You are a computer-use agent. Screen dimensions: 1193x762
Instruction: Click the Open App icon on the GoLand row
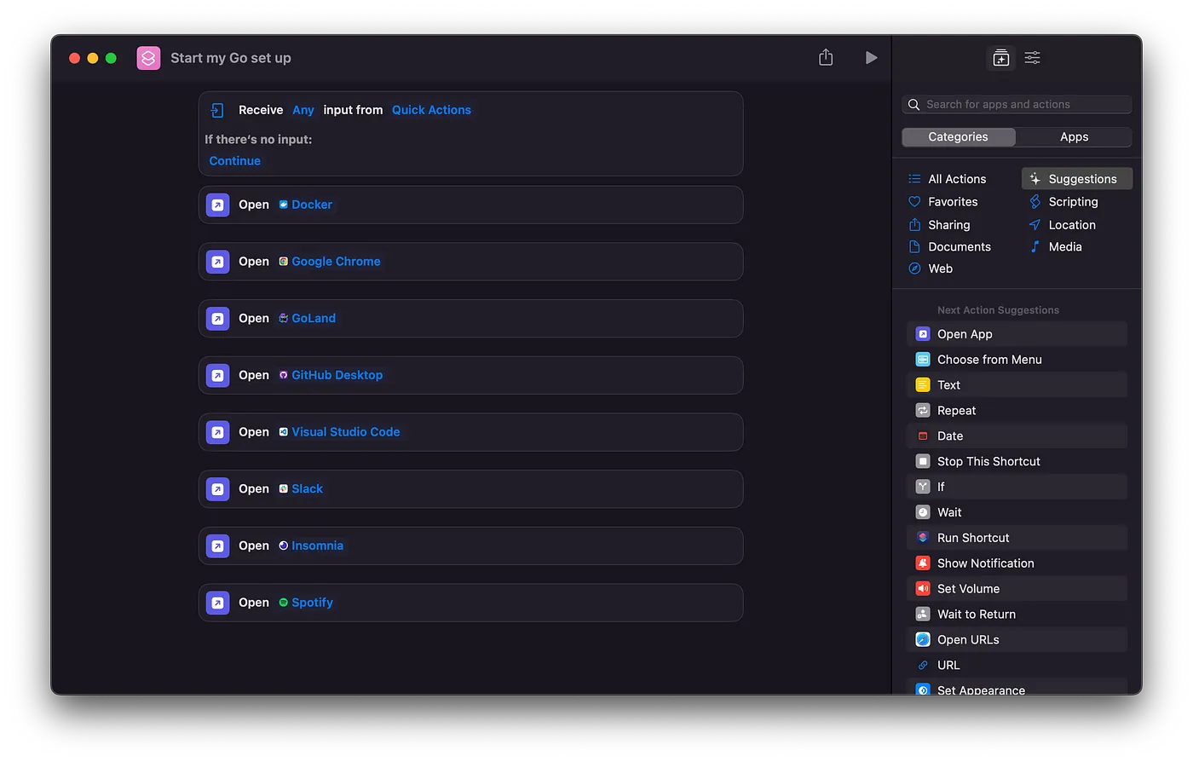(217, 319)
